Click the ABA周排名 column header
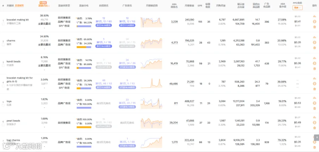Viewport: 319px width, 152px height. (174, 5)
